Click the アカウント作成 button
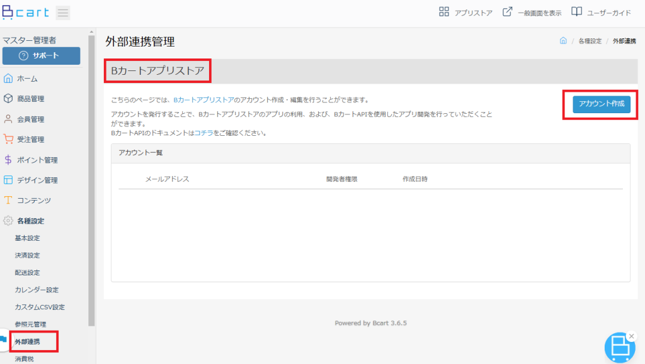This screenshot has height=364, width=645. click(x=602, y=104)
